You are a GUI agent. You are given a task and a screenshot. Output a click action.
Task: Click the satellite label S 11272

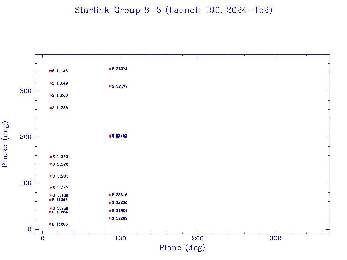pyautogui.click(x=60, y=164)
